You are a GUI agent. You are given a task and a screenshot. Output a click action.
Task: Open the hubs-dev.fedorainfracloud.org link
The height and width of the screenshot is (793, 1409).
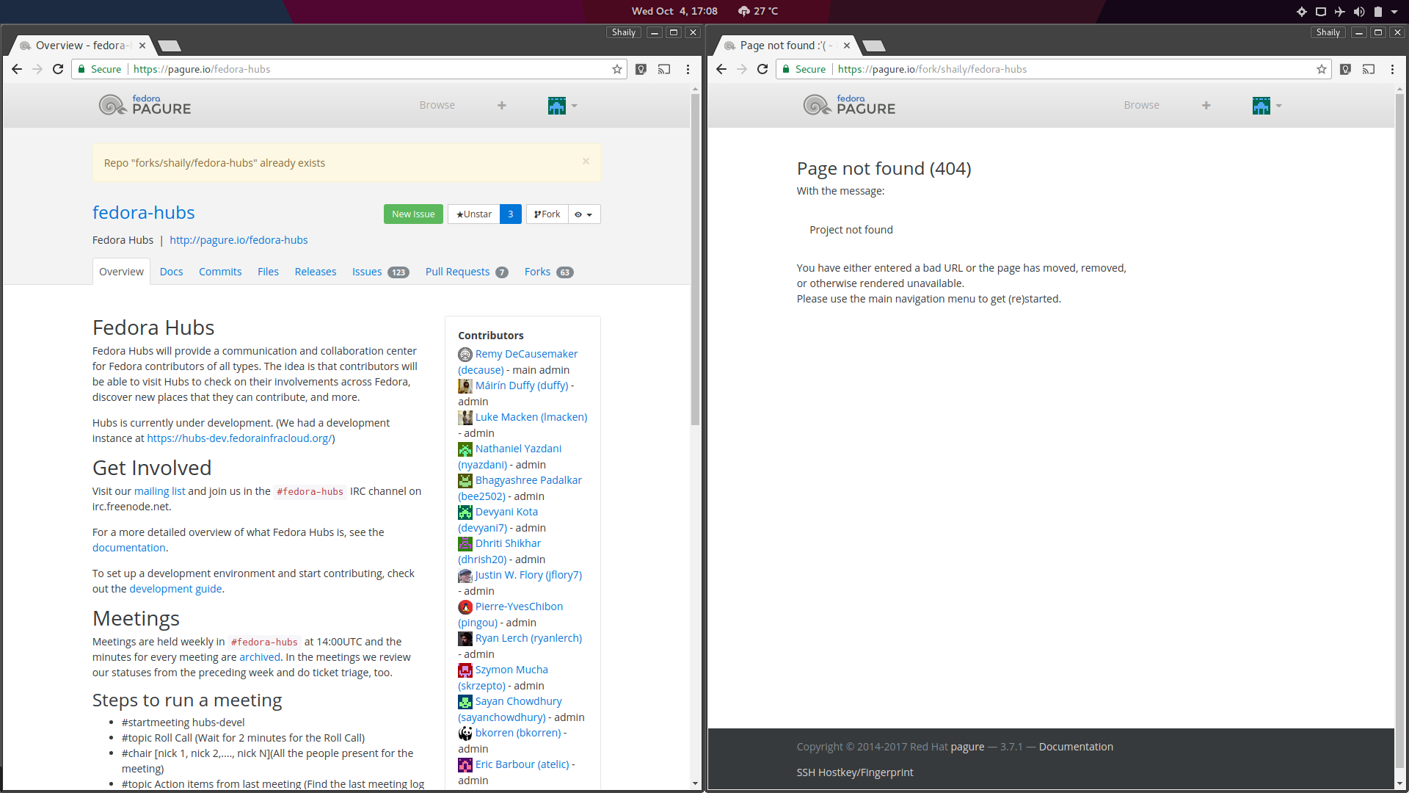239,438
